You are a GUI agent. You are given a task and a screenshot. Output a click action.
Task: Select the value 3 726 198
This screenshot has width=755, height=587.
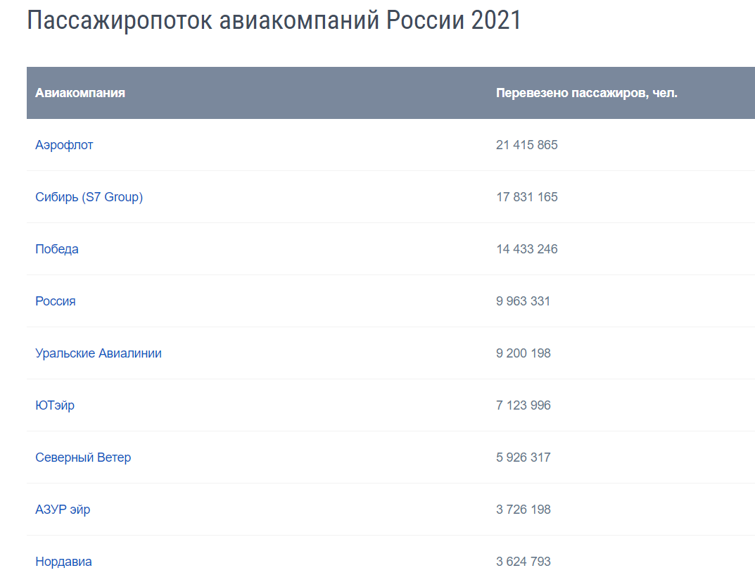click(524, 509)
